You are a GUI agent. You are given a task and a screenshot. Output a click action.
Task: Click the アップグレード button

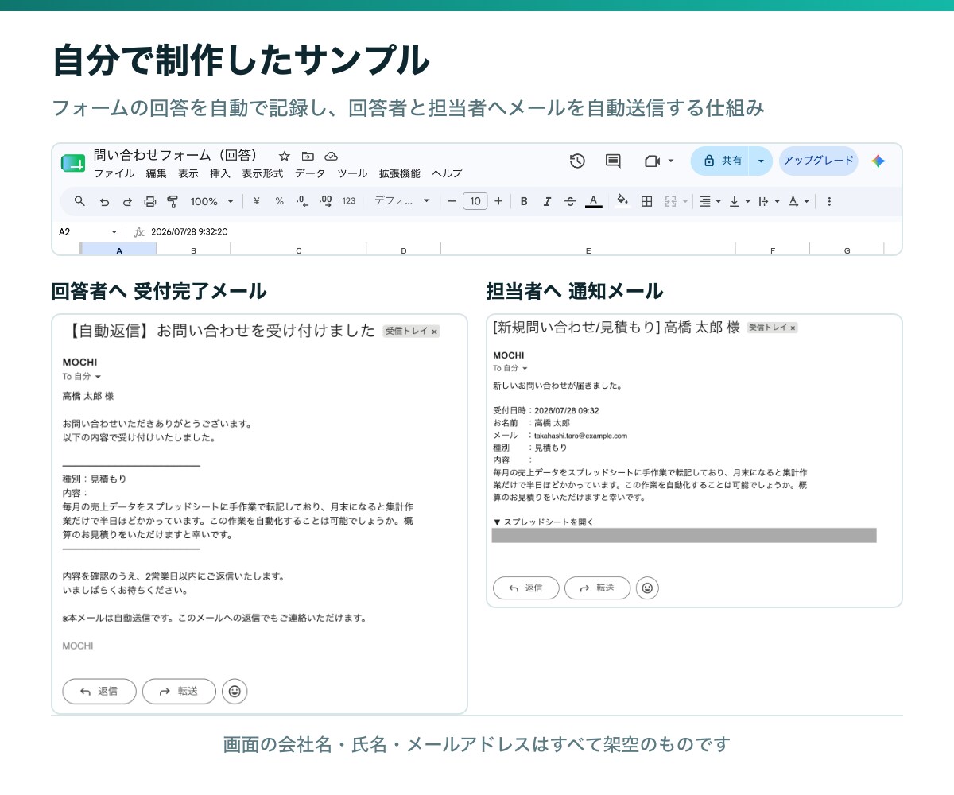pyautogui.click(x=818, y=161)
